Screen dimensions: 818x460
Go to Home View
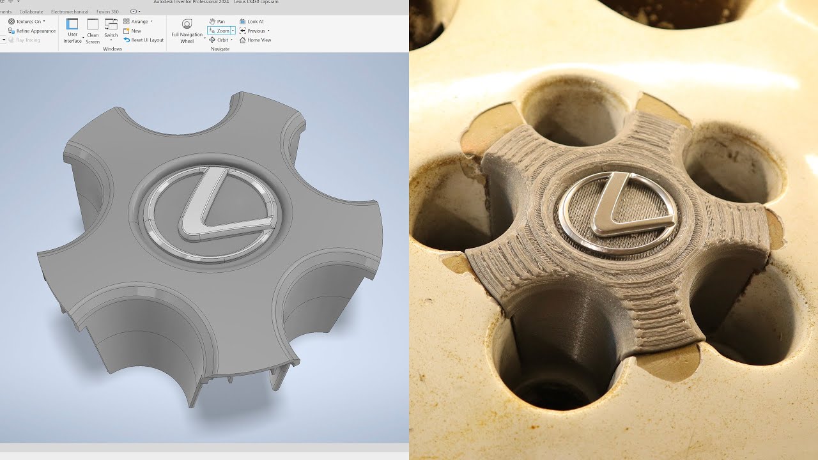255,40
